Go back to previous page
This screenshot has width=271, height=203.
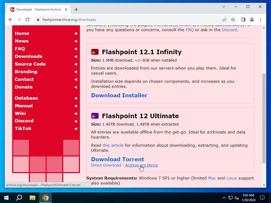pos(11,20)
